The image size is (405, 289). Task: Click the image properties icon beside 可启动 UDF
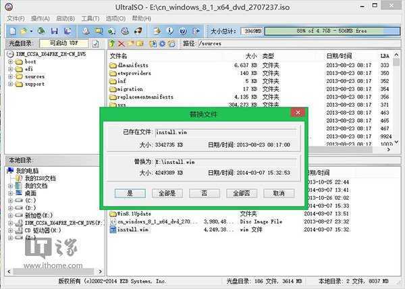tap(96, 44)
